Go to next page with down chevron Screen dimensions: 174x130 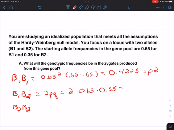pos(170,116)
